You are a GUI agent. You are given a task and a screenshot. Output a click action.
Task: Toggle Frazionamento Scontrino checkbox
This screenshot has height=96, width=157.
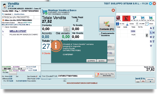tap(100, 34)
